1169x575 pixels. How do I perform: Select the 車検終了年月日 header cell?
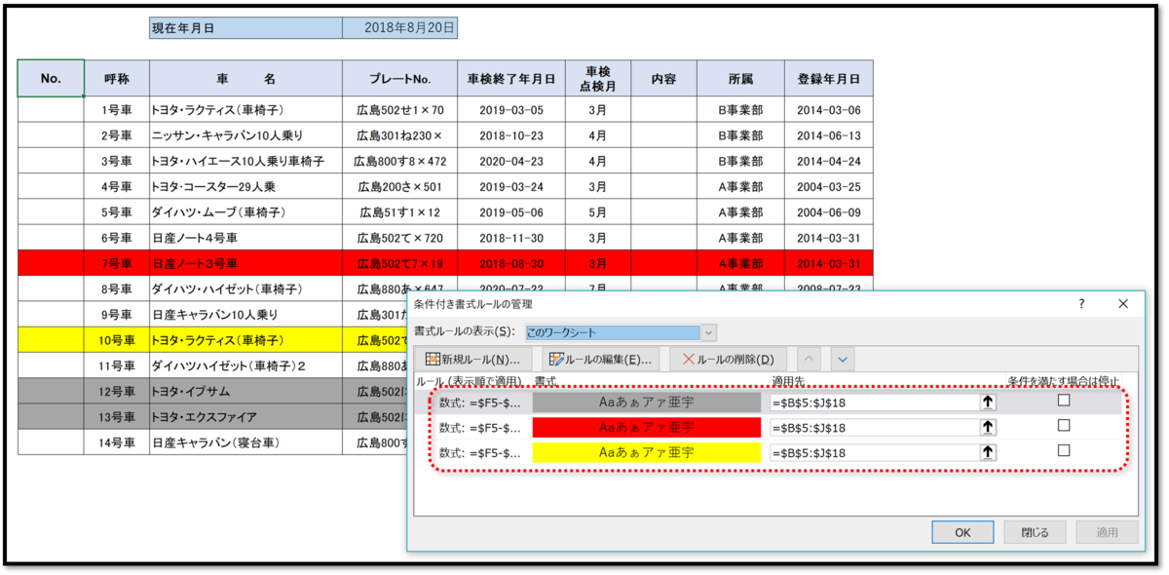click(x=511, y=79)
